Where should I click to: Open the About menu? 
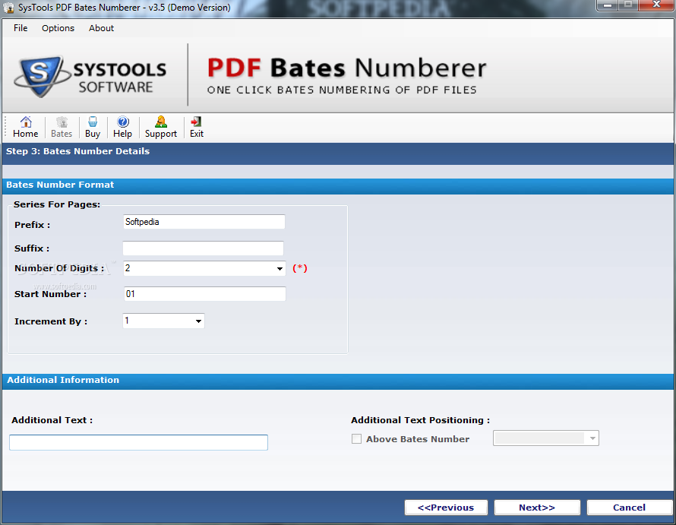click(x=101, y=28)
